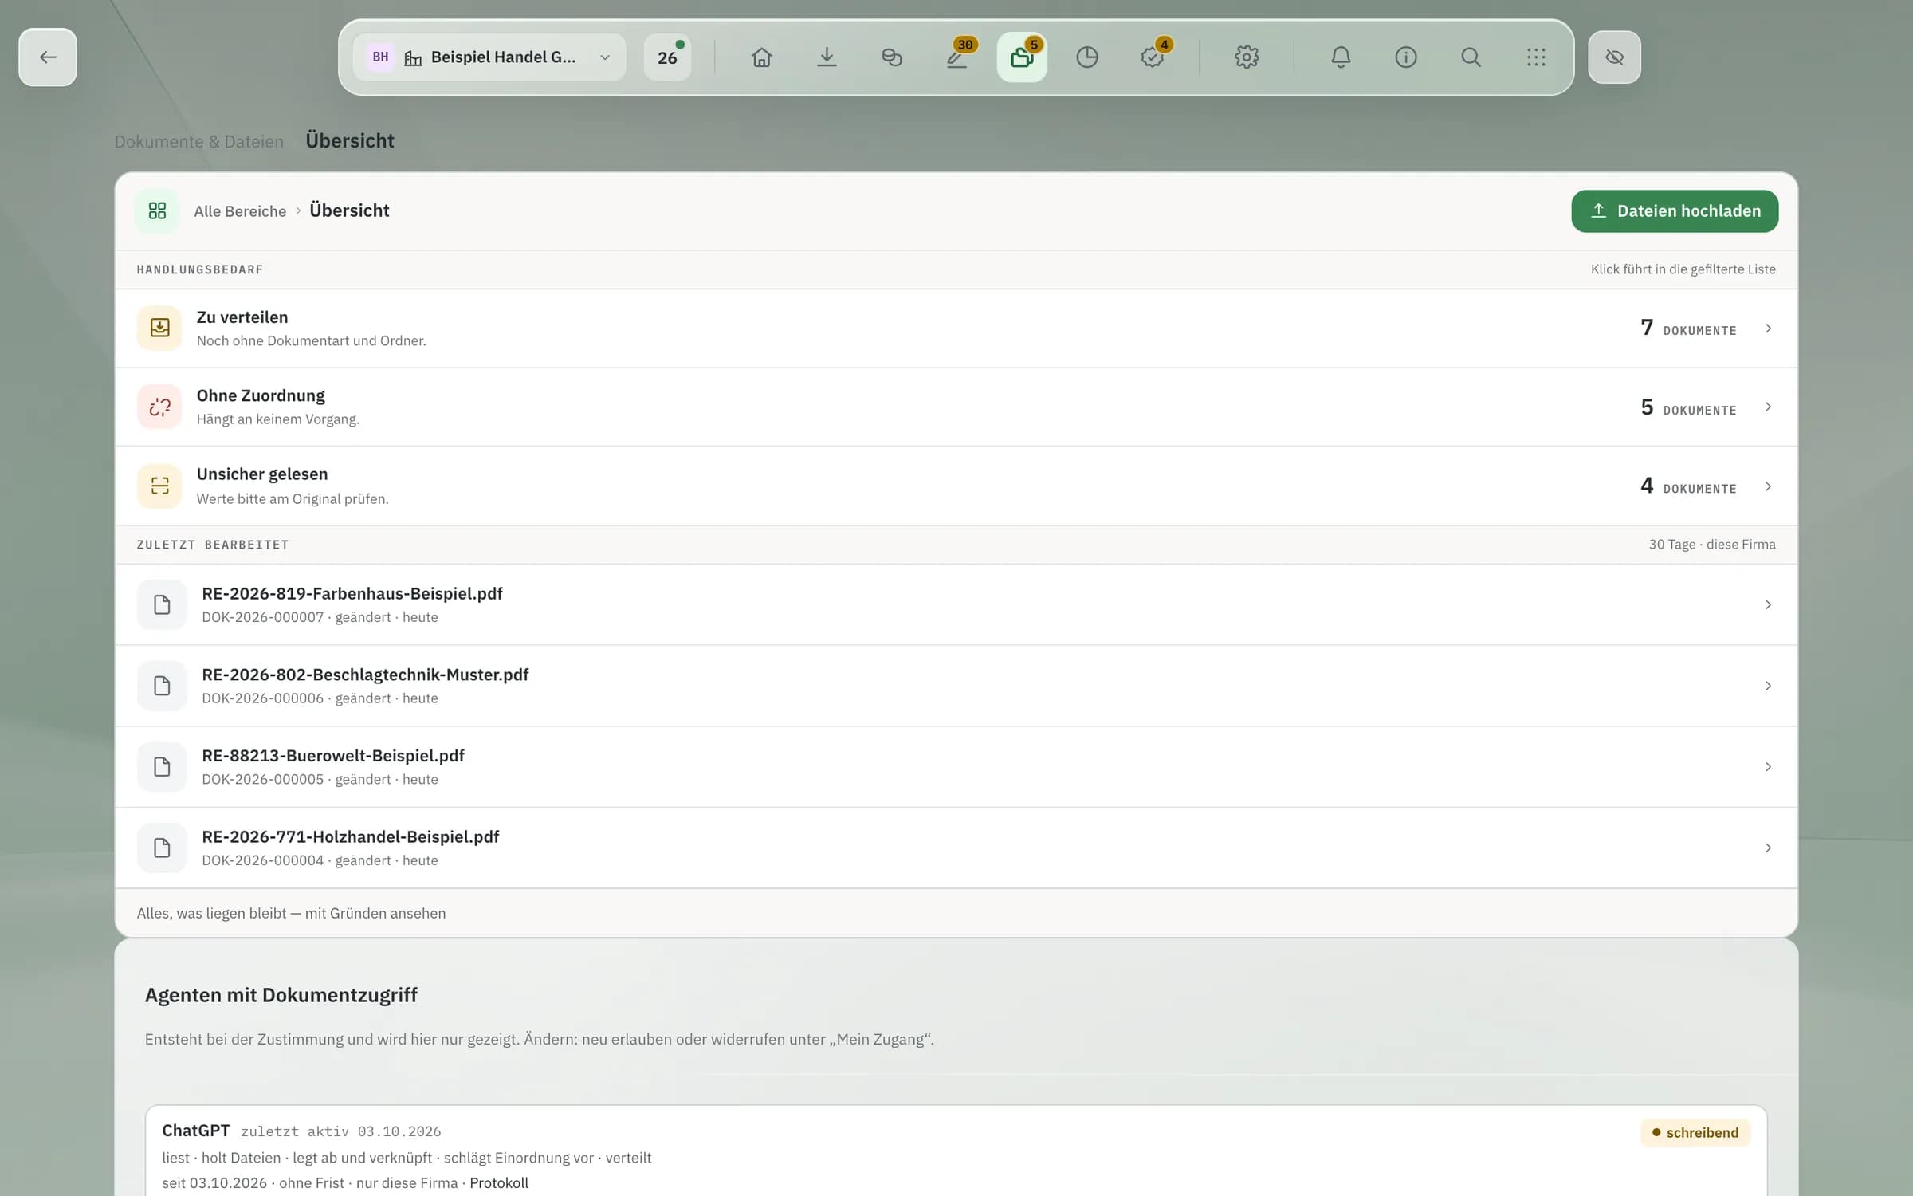The height and width of the screenshot is (1196, 1913).
Task: Open the apps grid dots icon
Action: tap(1536, 57)
